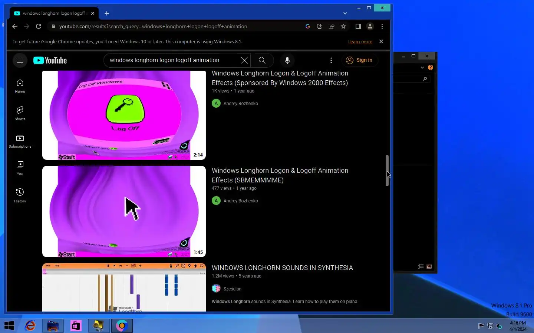Select the windows longhorn logon logoff tab

[54, 13]
